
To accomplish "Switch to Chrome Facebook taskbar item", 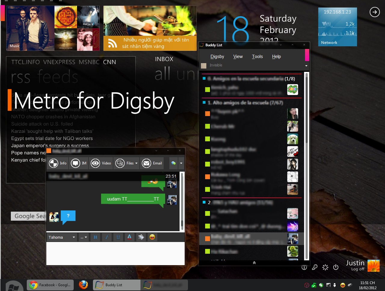I will pyautogui.click(x=51, y=285).
